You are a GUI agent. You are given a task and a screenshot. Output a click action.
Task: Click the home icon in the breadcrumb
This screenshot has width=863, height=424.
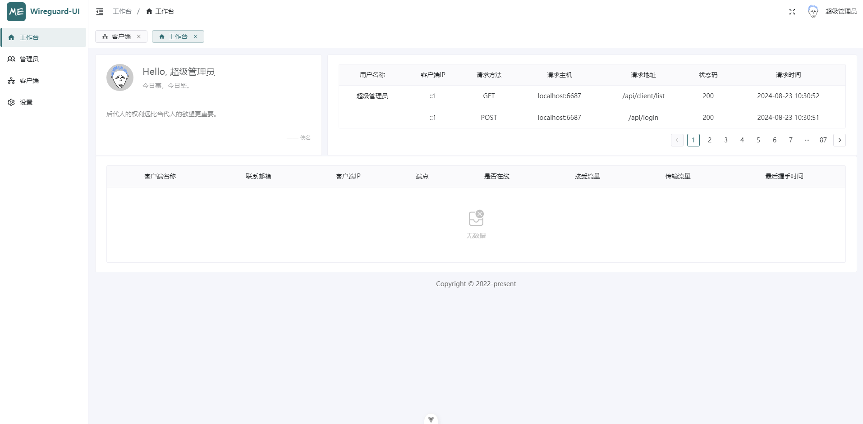tap(149, 12)
